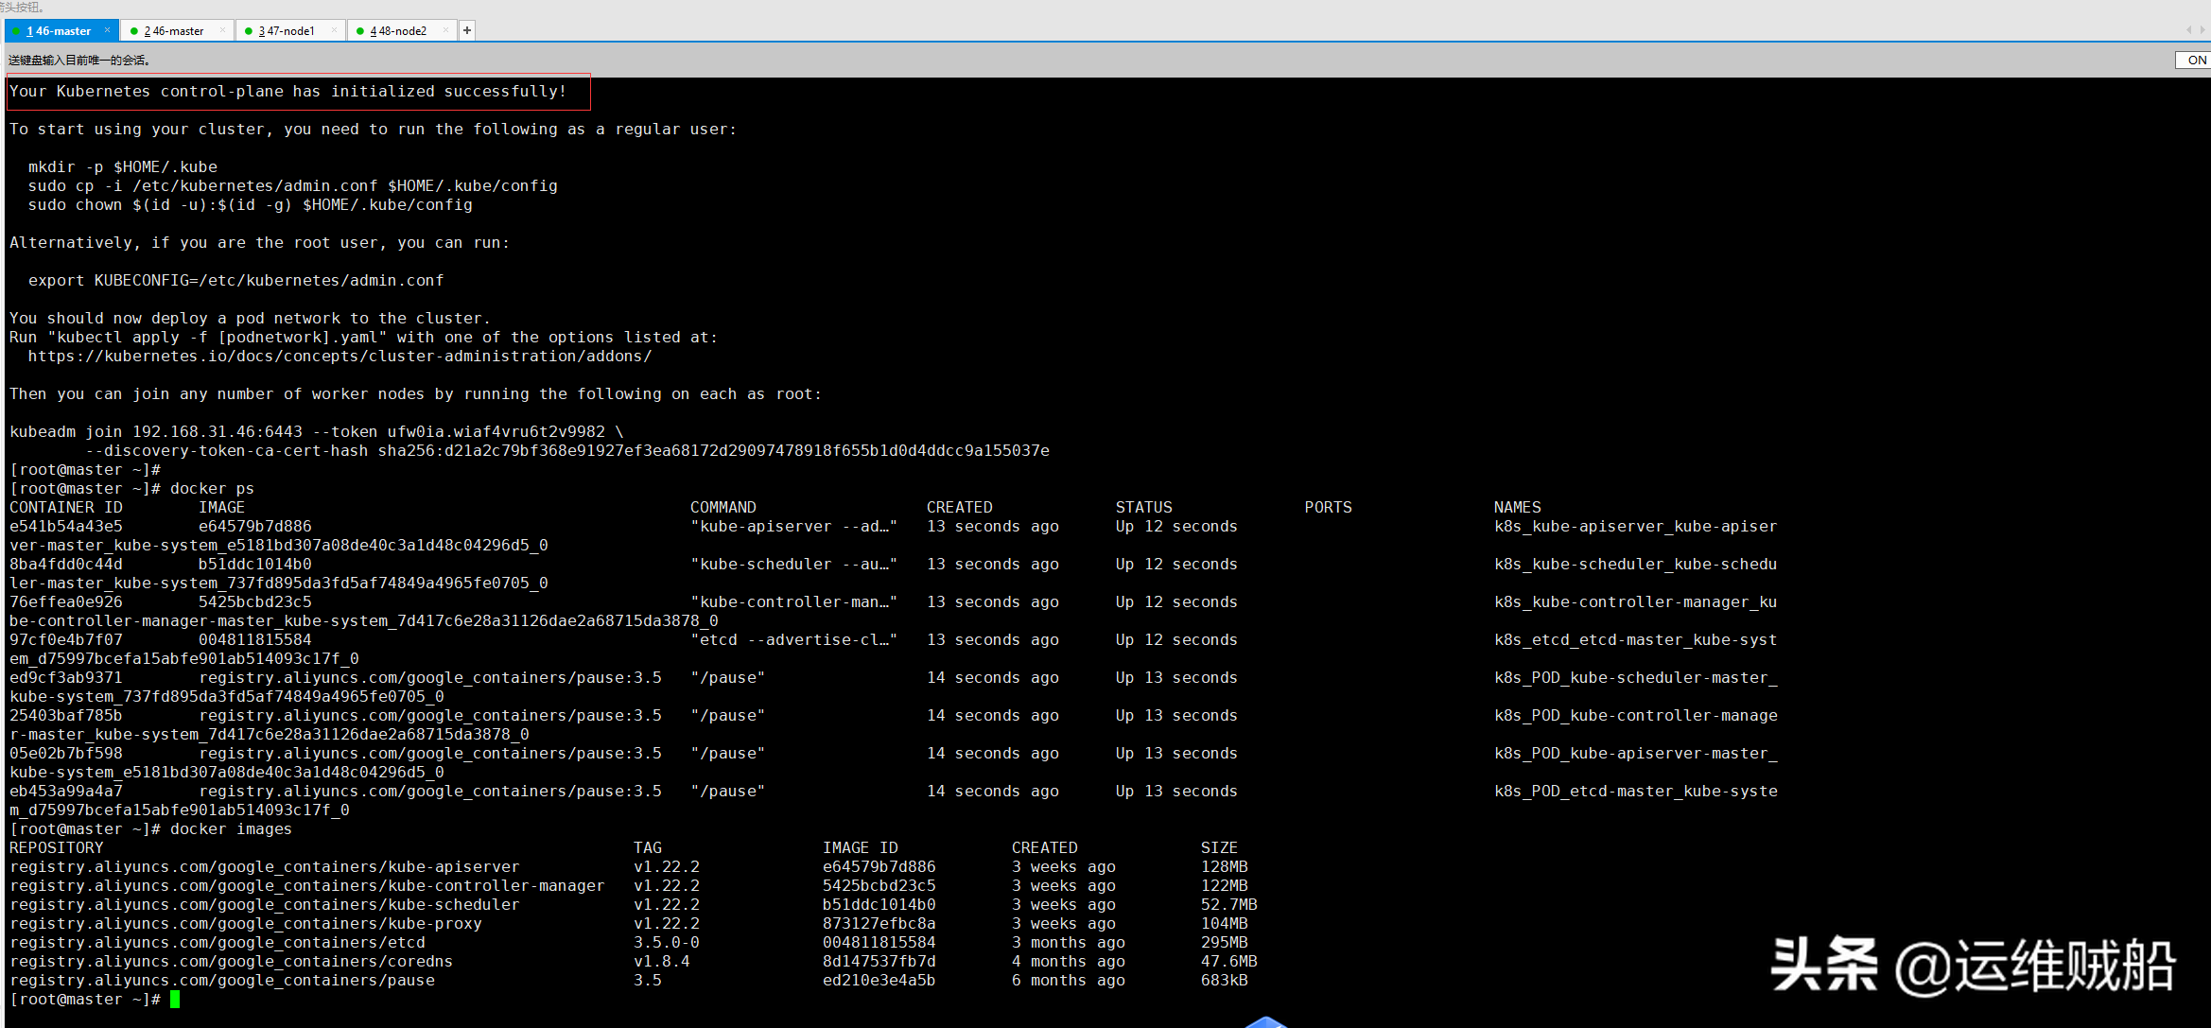The image size is (2211, 1028).
Task: Close the active 1 46-master tab
Action: coord(108,30)
